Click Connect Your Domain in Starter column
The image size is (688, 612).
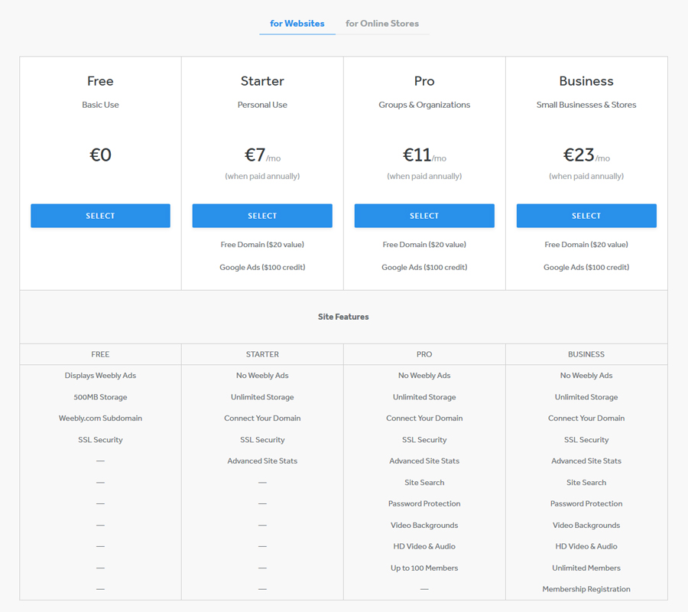[x=262, y=418]
